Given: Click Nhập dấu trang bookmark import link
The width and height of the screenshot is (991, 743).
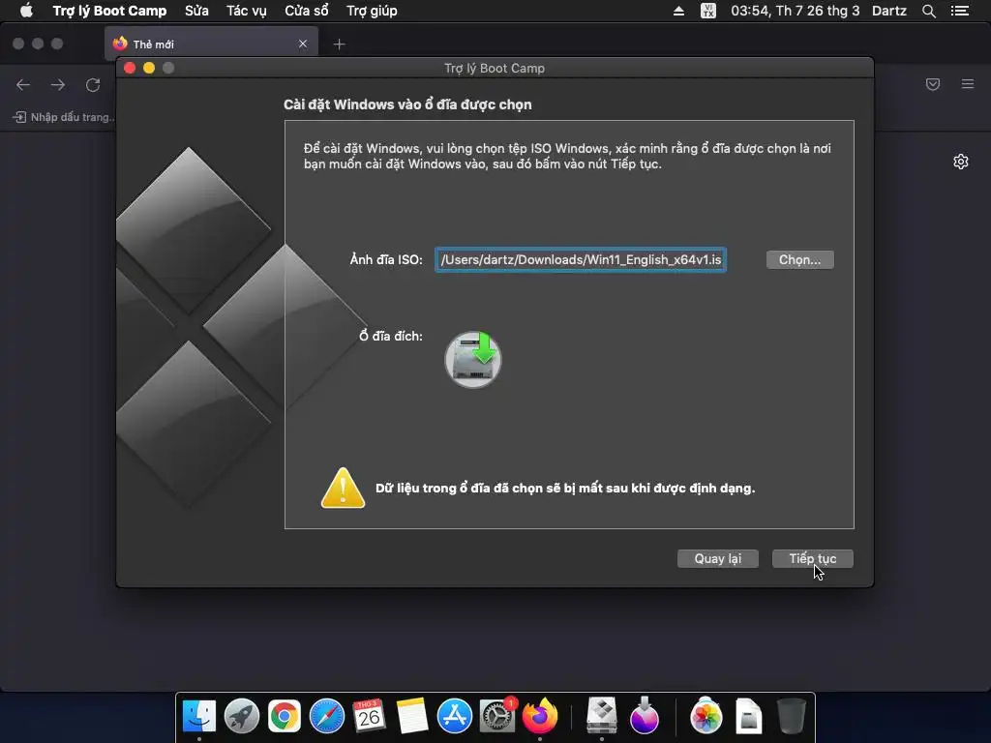Looking at the screenshot, I should tap(64, 117).
